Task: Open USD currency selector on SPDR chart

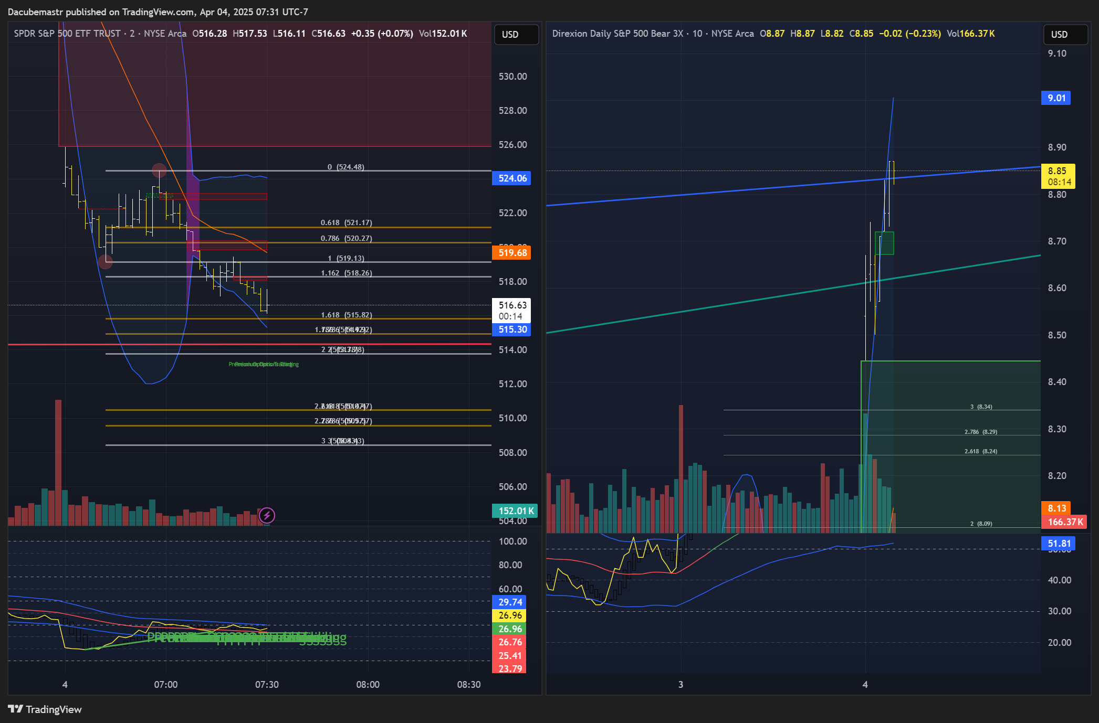Action: [x=517, y=35]
